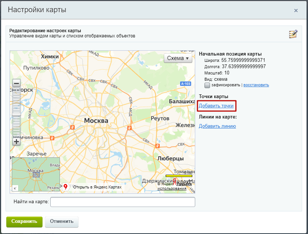Click the map zoom slider handle

pyautogui.click(x=17, y=114)
